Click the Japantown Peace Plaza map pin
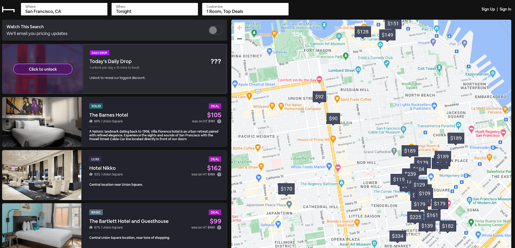Viewport: 515px width, 248px height. pos(289,204)
